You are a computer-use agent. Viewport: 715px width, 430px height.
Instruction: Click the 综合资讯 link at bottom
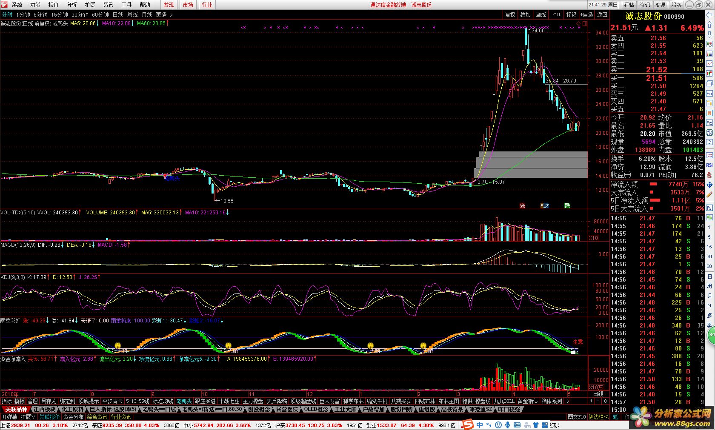pos(97,417)
